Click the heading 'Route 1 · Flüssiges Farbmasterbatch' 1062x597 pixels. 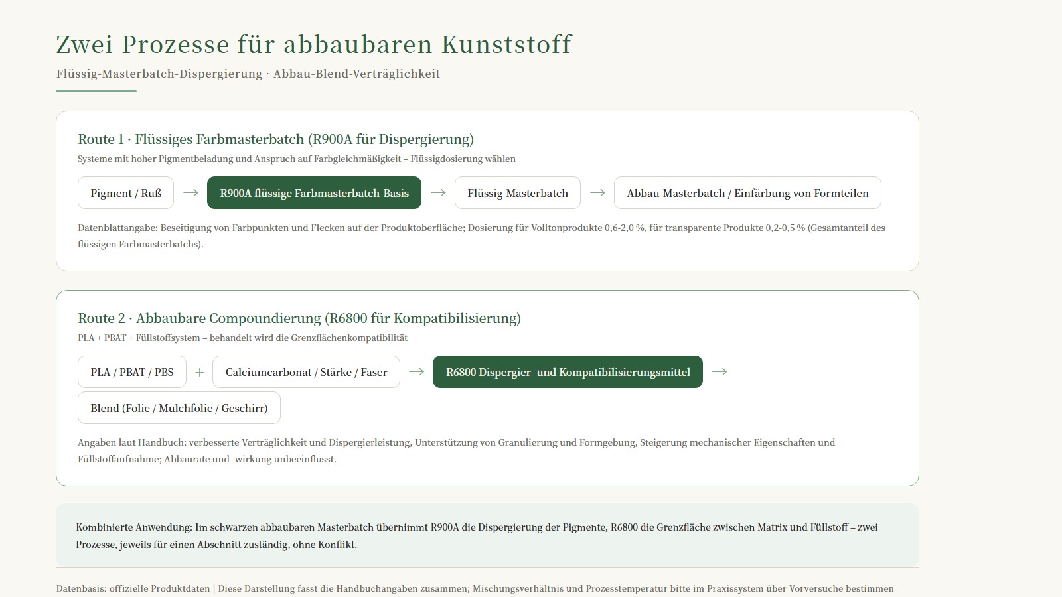(275, 139)
